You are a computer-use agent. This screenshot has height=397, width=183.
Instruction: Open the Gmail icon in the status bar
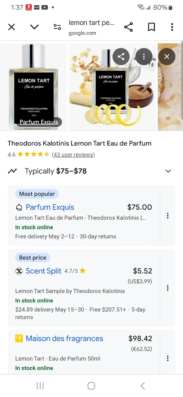pos(36,7)
